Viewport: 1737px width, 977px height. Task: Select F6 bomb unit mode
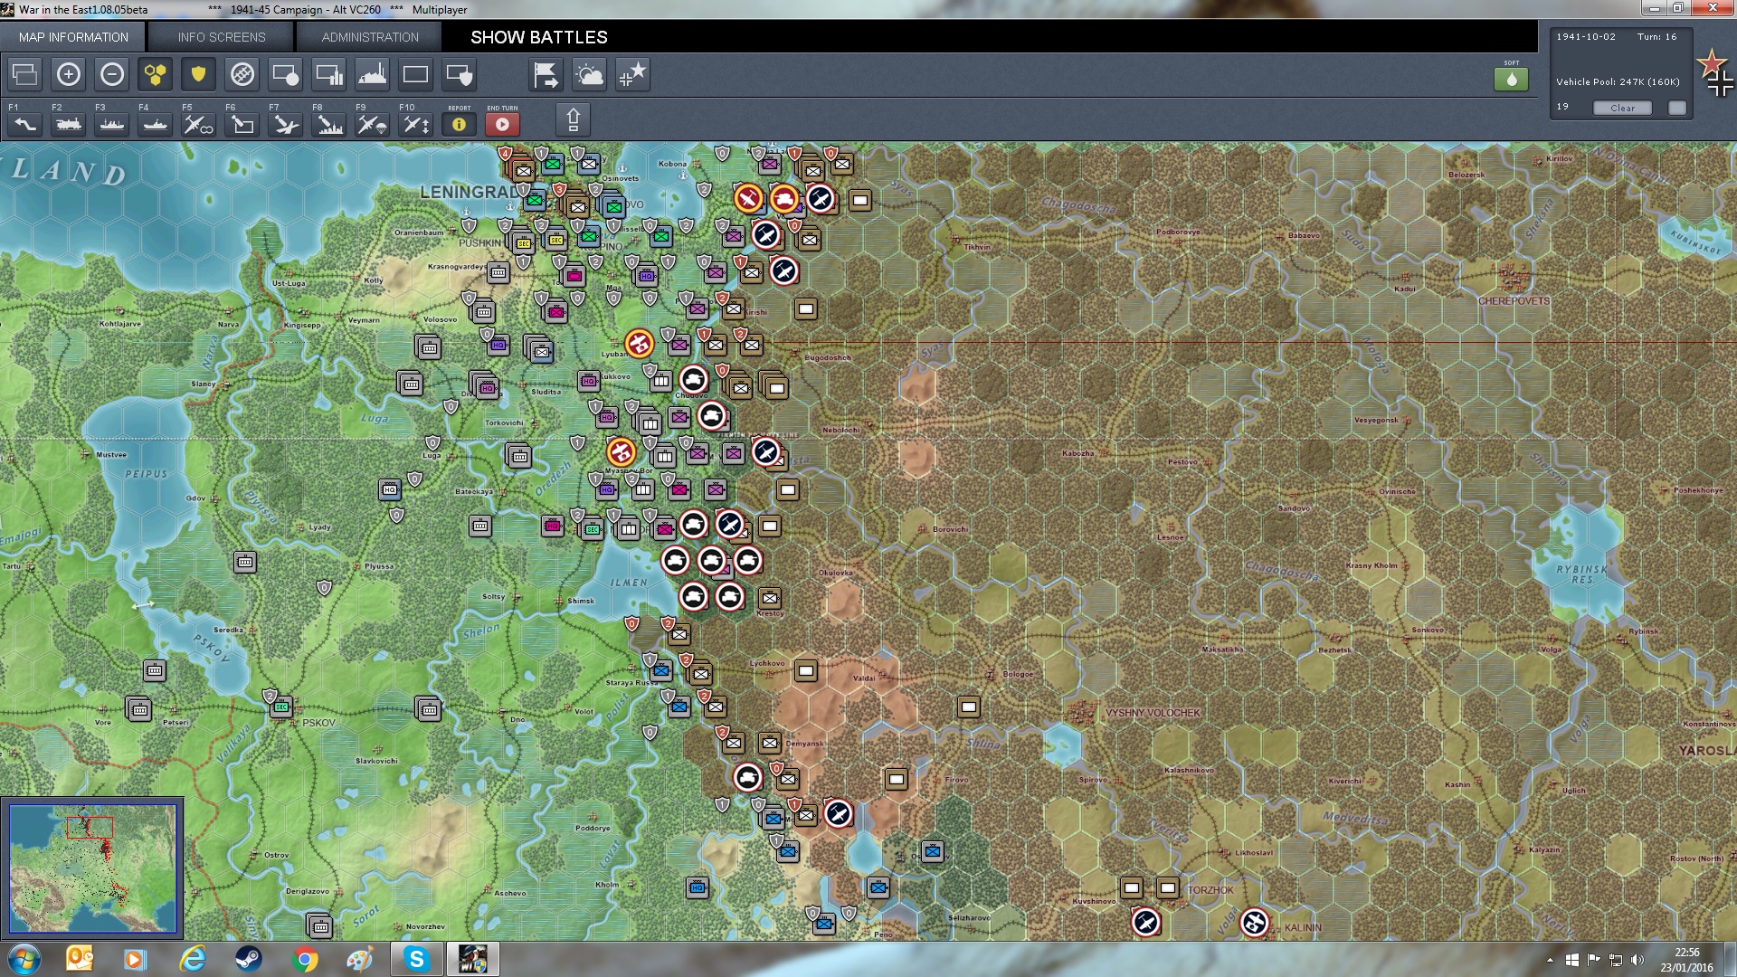coord(242,124)
